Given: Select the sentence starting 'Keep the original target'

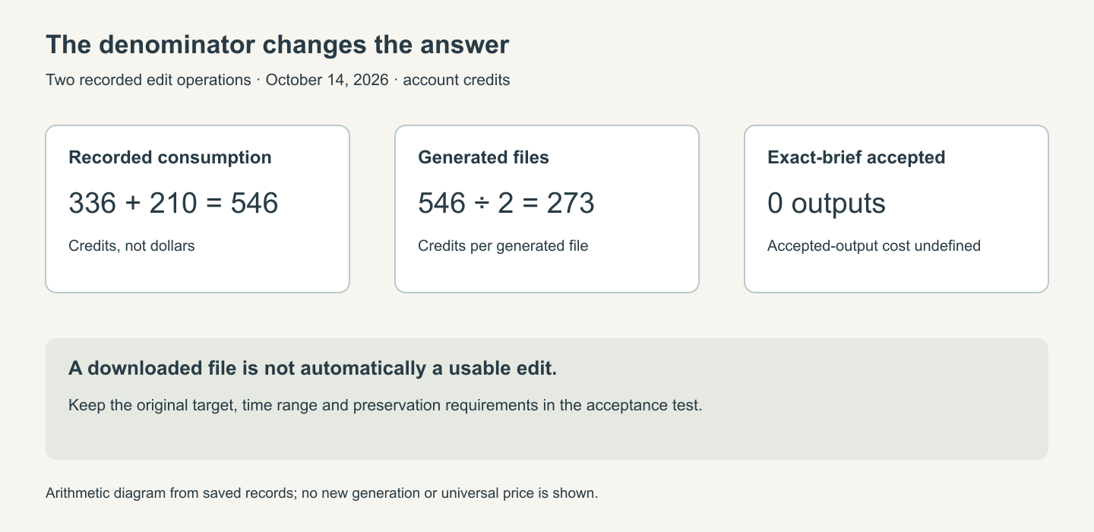Looking at the screenshot, I should click(x=385, y=405).
